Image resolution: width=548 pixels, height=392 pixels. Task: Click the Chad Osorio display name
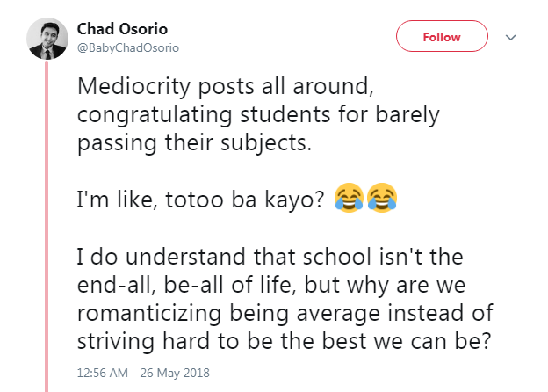[122, 29]
